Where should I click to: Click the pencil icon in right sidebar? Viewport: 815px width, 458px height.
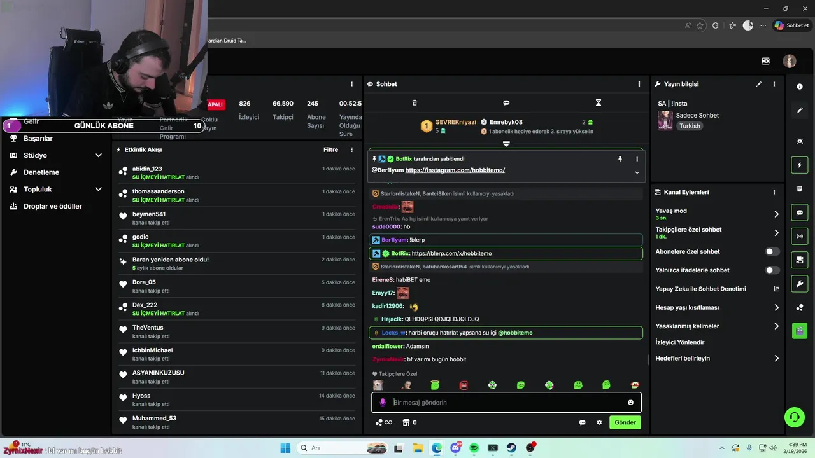(800, 110)
